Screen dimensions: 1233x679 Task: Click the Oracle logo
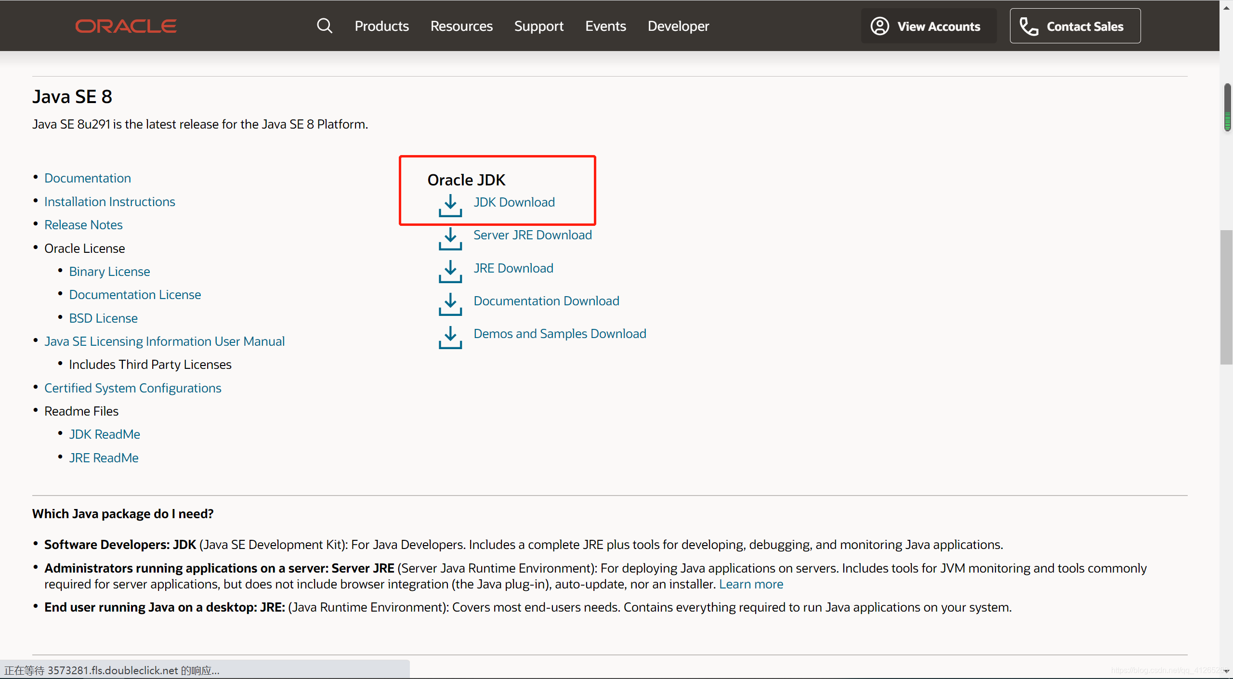[126, 26]
